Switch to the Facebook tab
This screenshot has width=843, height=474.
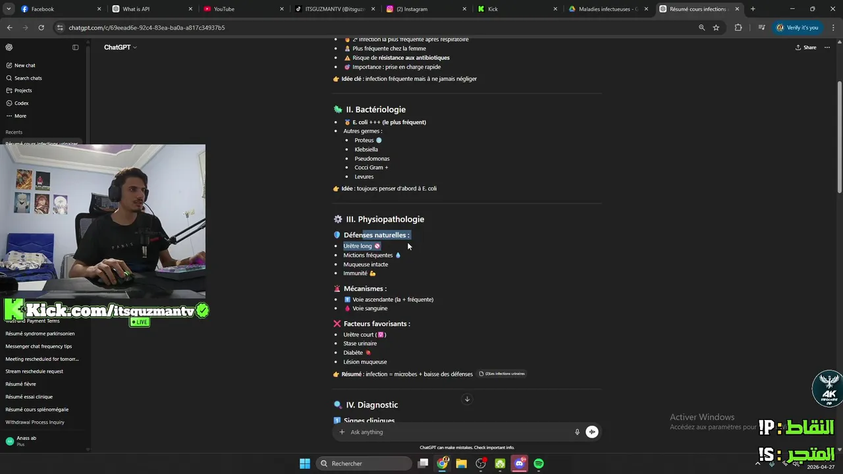61,9
